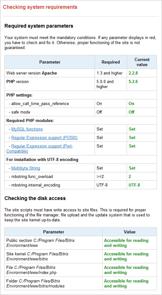Click the mbstring.internal_encoding current value UTF-8
The image size is (162, 295).
coord(134,185)
